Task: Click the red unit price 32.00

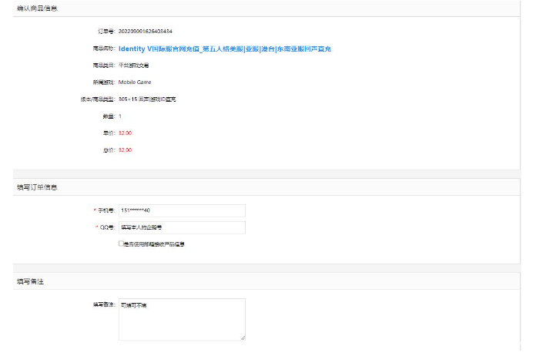Action: point(125,133)
